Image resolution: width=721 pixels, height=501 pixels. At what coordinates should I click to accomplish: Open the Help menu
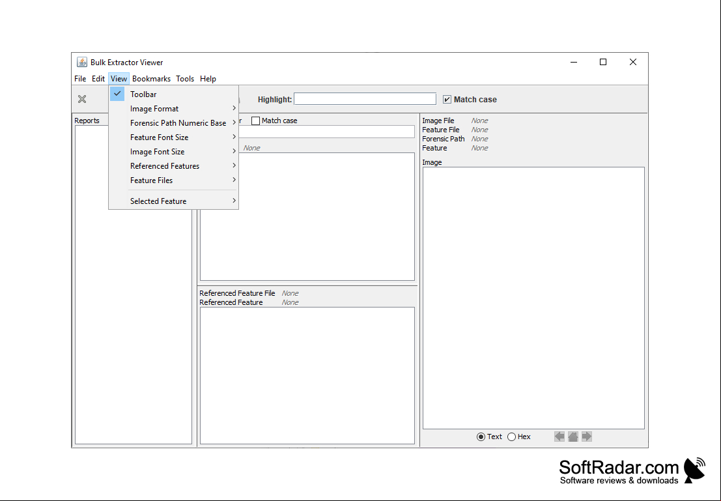[x=208, y=79]
